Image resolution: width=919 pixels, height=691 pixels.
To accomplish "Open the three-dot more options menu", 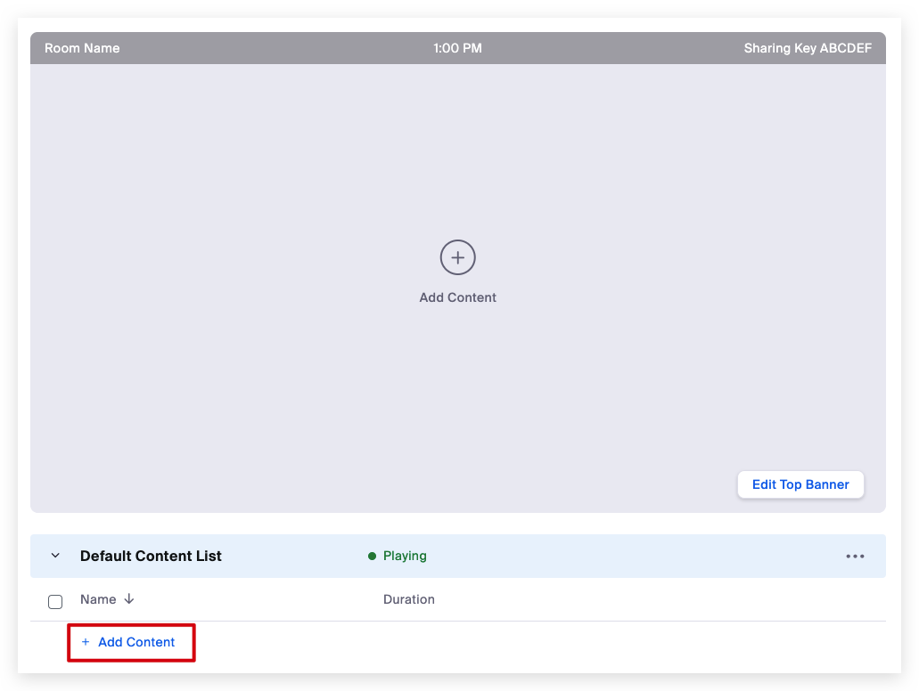I will pos(855,557).
